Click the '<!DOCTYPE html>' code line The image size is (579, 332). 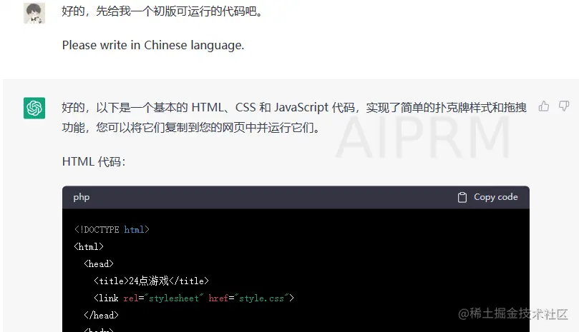point(112,230)
